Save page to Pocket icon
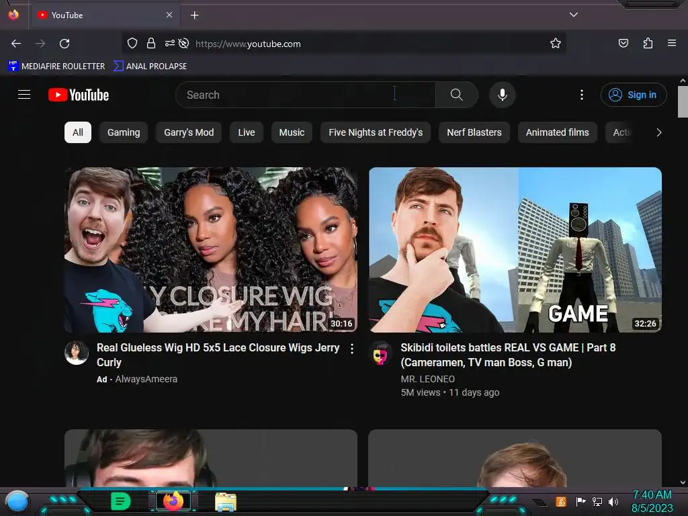The width and height of the screenshot is (688, 516). pos(623,43)
